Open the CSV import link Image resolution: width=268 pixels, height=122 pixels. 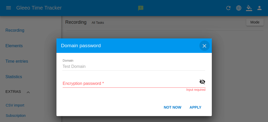[x=15, y=105]
